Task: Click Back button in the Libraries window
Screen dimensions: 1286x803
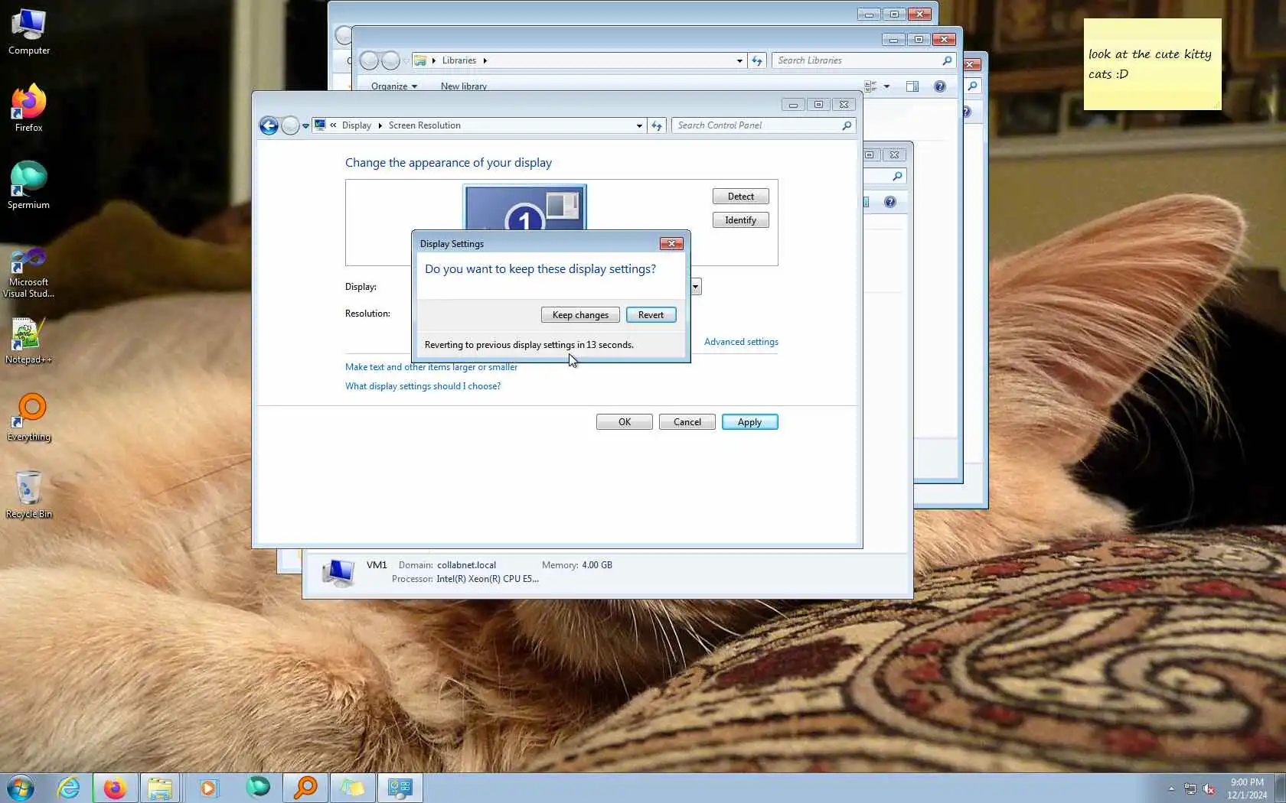Action: [x=369, y=60]
